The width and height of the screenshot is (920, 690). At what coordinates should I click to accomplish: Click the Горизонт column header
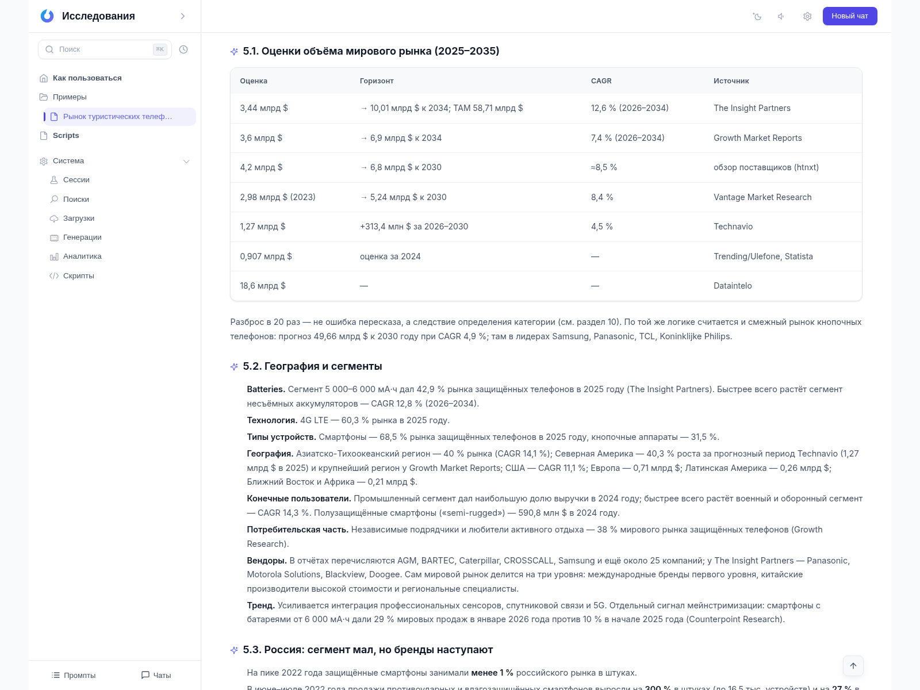[x=377, y=81]
